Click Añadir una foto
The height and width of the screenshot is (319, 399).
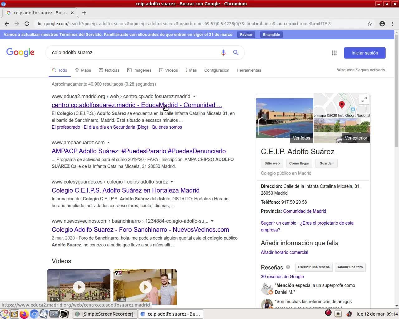click(x=350, y=267)
